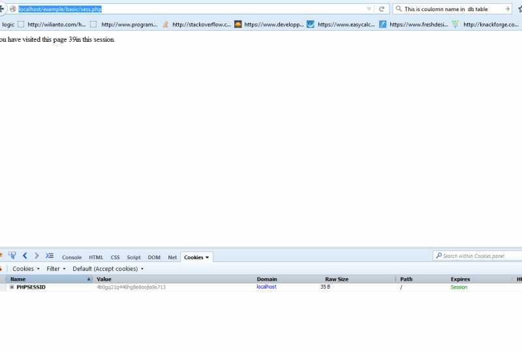
Task: Click Firebug forward arrow
Action: click(x=37, y=255)
